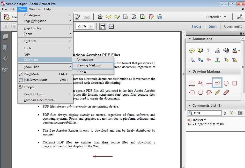
Task: Open the labuser comment dropdown arrow
Action: click(205, 120)
